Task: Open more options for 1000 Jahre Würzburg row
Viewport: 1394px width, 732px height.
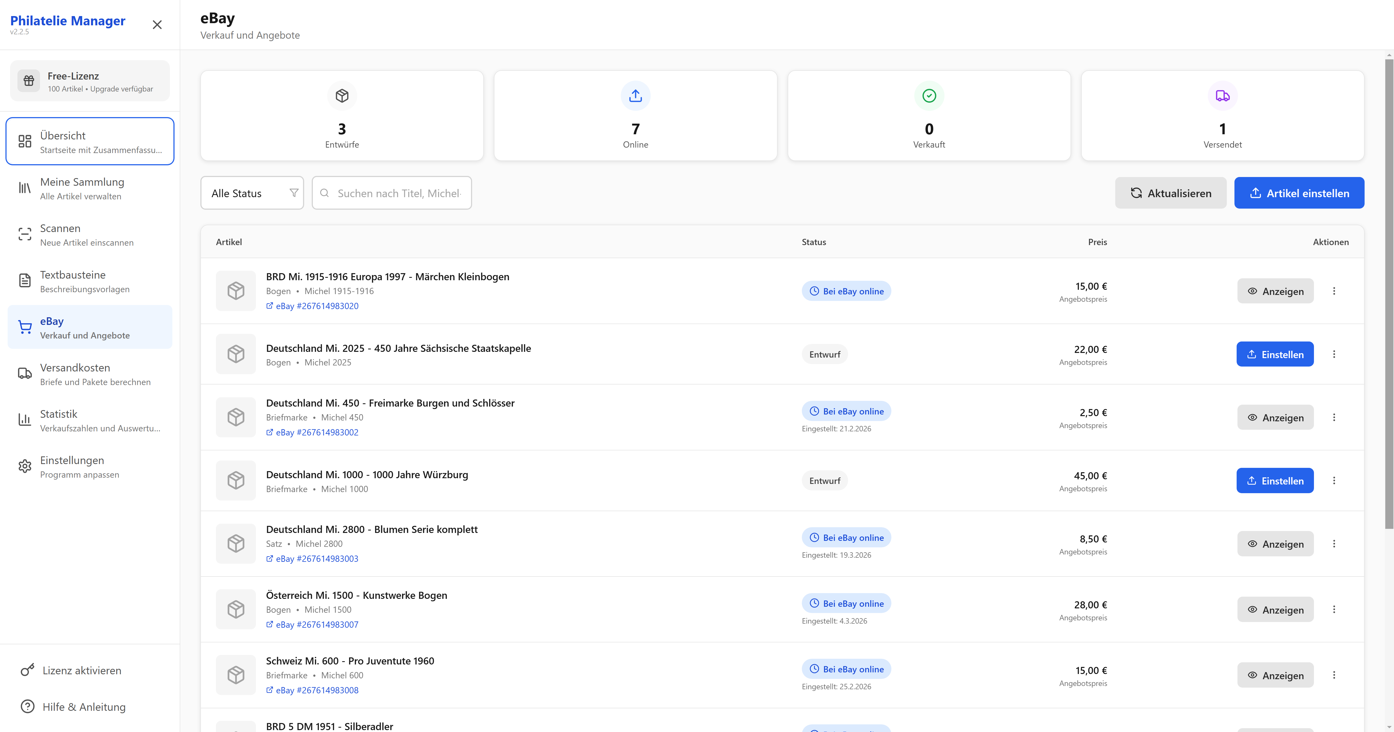Action: click(x=1334, y=481)
